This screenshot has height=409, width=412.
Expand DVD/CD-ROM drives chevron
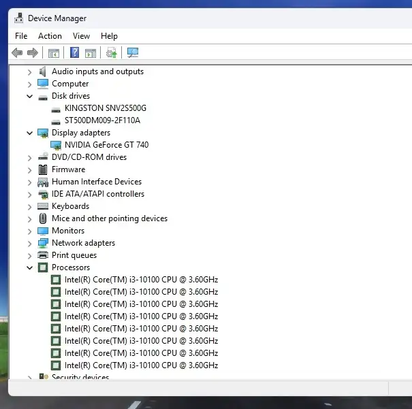[x=30, y=158]
